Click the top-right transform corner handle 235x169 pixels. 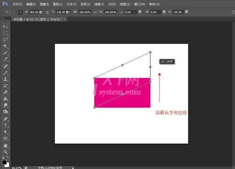(150, 52)
